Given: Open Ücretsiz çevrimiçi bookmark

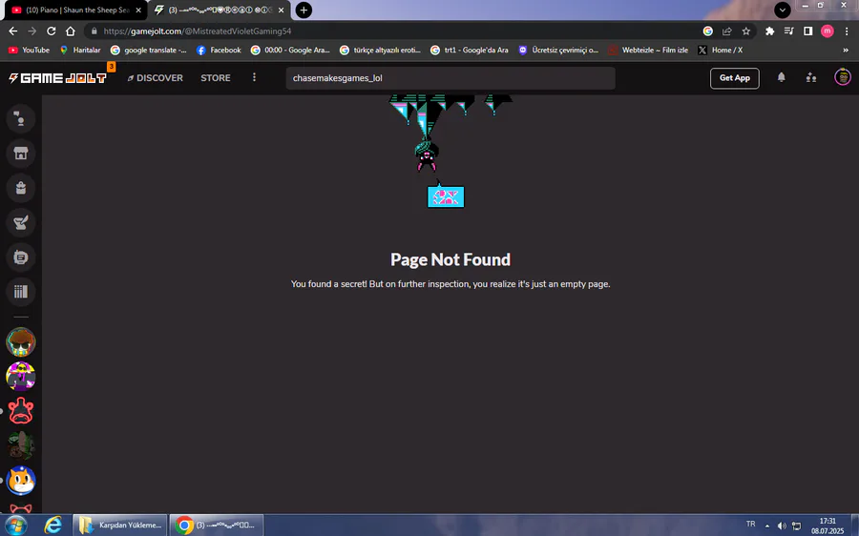Looking at the screenshot, I should coord(558,50).
